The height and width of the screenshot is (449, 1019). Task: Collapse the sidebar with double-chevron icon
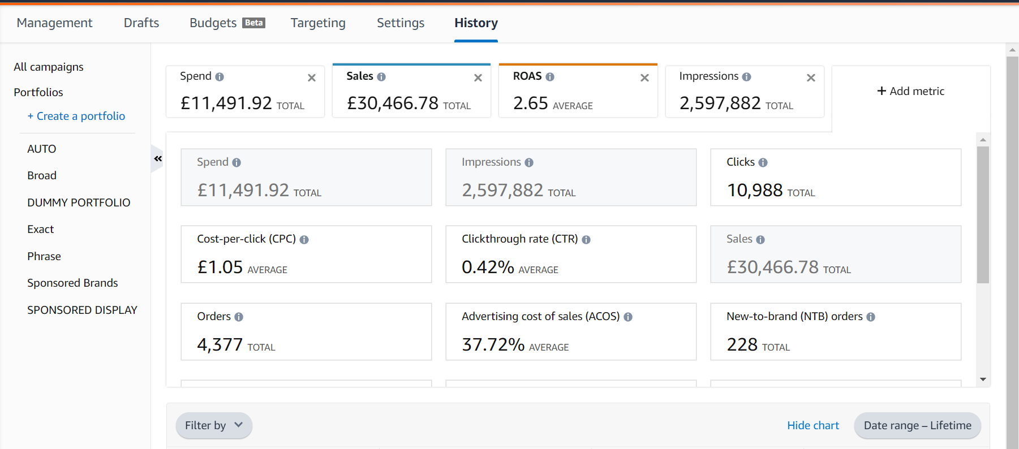158,159
